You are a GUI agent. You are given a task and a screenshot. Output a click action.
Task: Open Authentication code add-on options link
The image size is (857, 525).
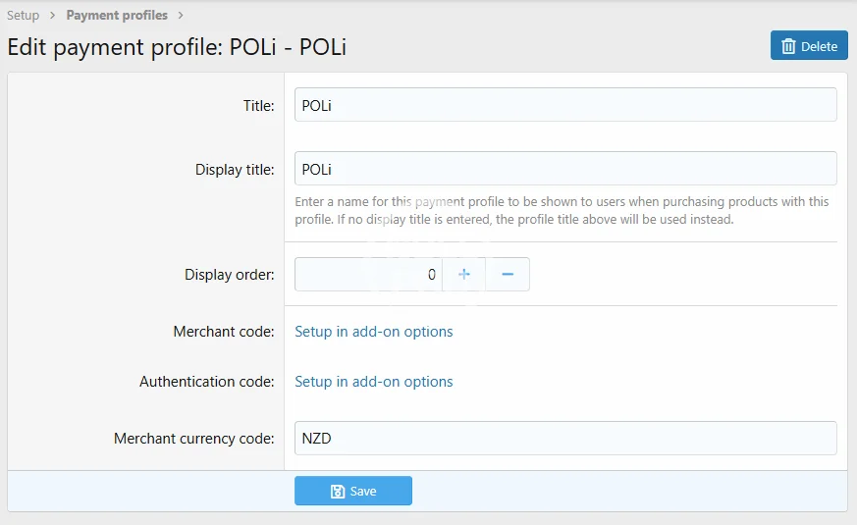pos(374,382)
